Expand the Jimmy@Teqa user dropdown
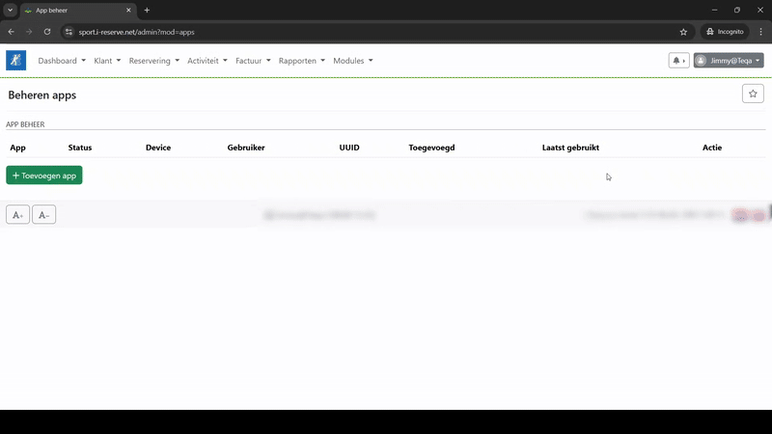This screenshot has width=772, height=434. click(729, 61)
